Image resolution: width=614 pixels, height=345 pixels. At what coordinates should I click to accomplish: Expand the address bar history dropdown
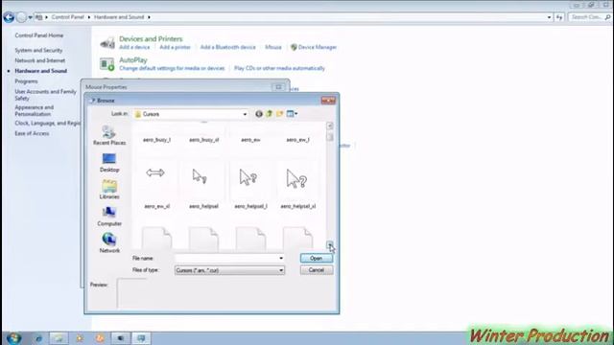pyautogui.click(x=549, y=17)
